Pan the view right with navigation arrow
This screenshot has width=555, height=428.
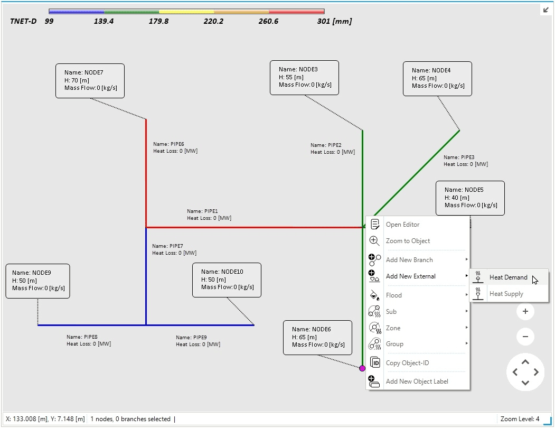(x=537, y=372)
